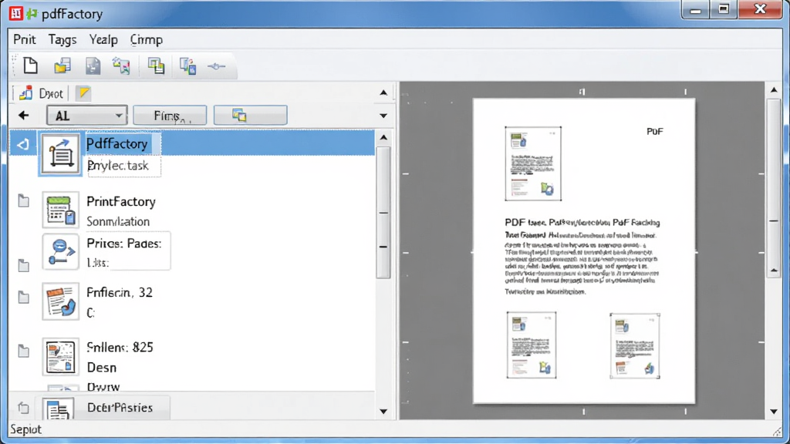Screen dimensions: 790x444
Task: Toggle the checkbox beside DctrPñsties
Action: (x=24, y=408)
